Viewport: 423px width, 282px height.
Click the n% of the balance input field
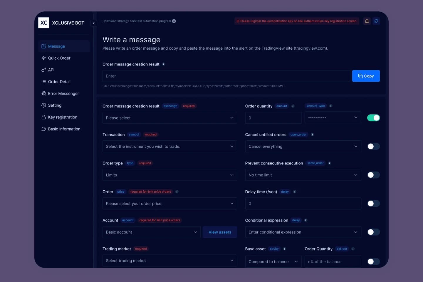click(x=333, y=261)
